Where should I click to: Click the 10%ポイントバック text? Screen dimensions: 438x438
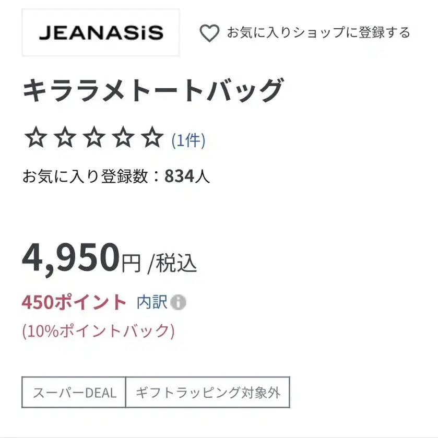[98, 332]
